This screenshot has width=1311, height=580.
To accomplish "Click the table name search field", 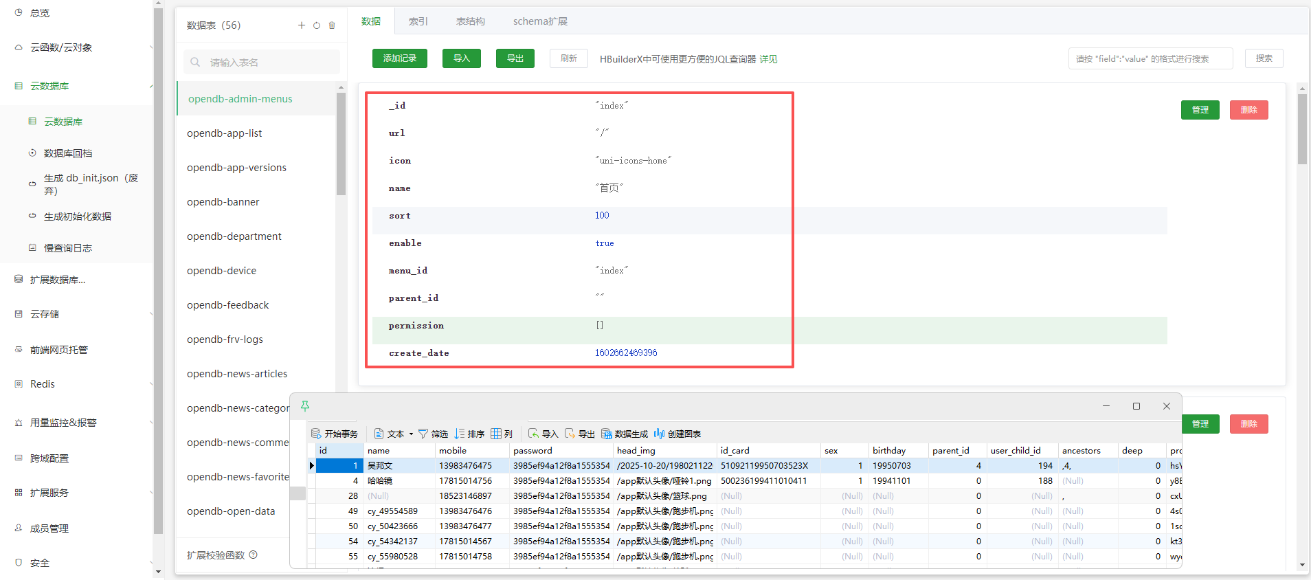I will pos(268,63).
